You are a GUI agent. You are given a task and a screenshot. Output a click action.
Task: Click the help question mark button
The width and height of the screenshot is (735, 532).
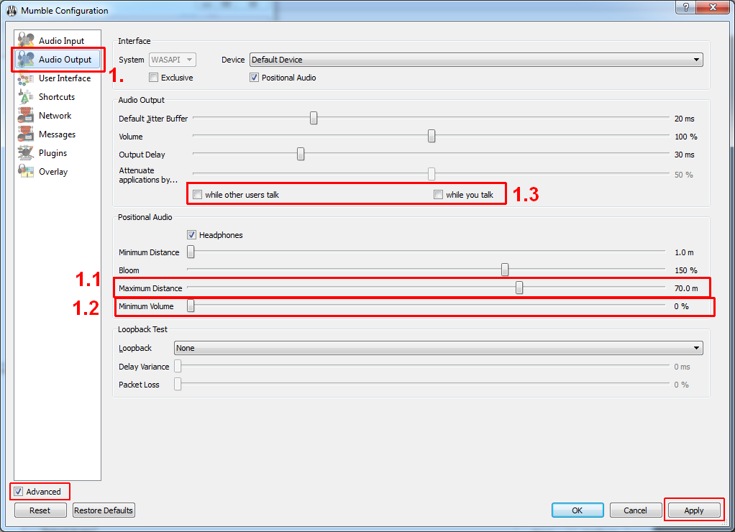coord(686,7)
